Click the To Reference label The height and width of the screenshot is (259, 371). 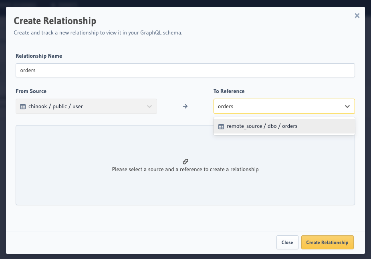pos(229,91)
